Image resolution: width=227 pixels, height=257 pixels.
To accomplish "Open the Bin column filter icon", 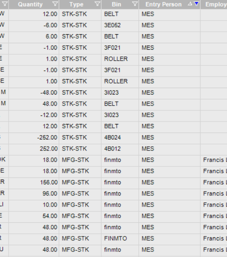I will tap(135, 4).
